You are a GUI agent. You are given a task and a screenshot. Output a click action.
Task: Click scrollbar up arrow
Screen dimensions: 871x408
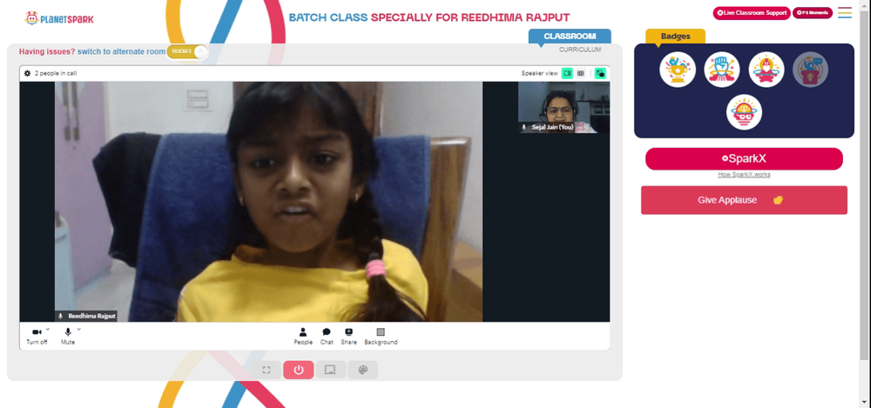tap(864, 3)
